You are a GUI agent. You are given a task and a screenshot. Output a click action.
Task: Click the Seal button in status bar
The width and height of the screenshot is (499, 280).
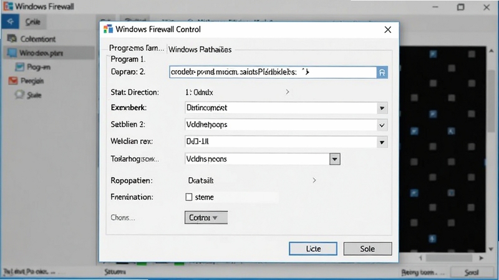tap(472, 273)
